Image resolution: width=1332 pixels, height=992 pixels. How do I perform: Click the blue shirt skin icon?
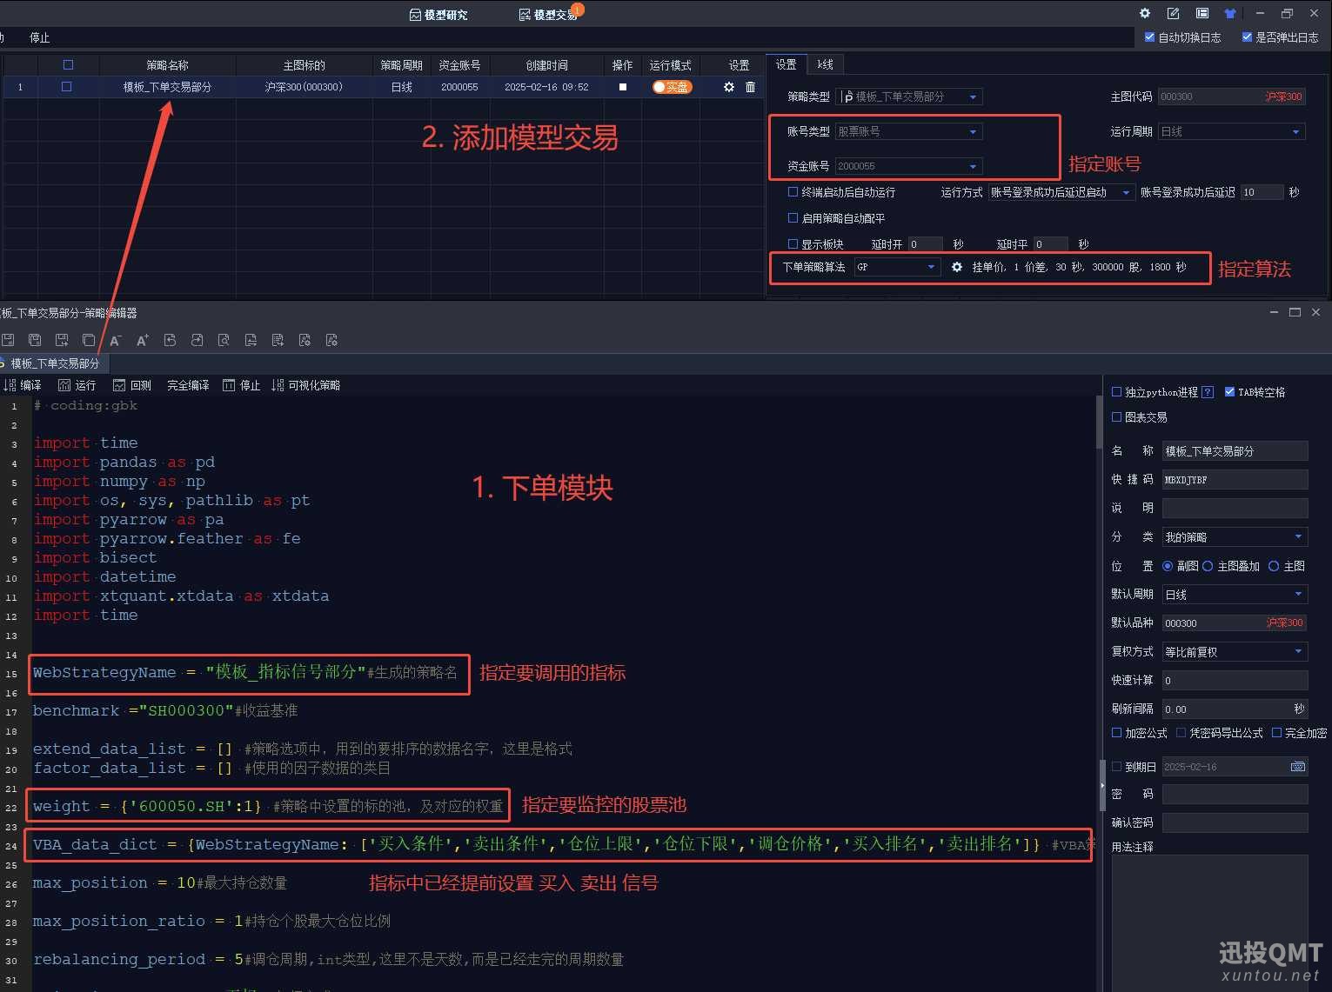(x=1229, y=13)
